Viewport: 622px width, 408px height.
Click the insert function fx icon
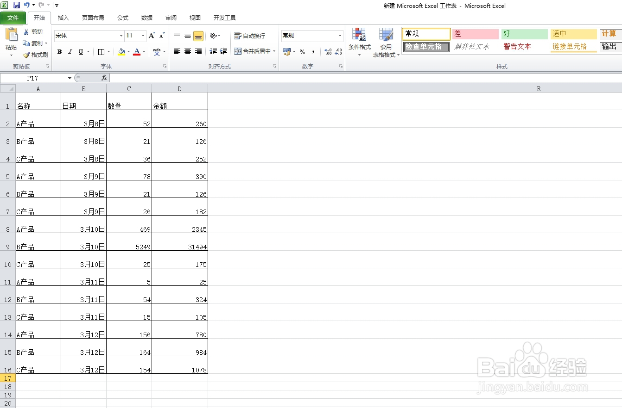tap(104, 78)
